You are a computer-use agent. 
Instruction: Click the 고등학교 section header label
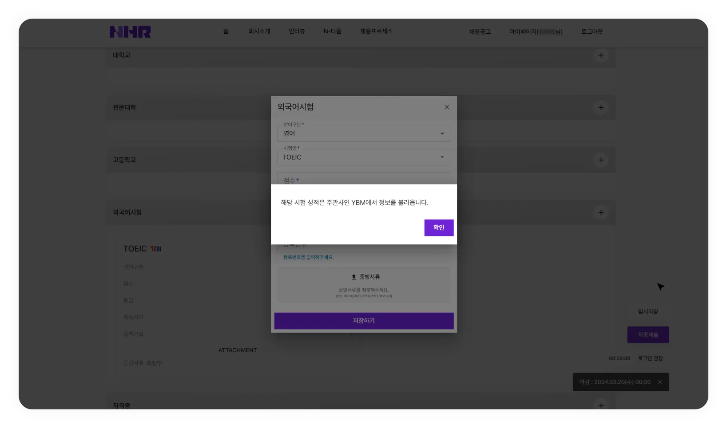coord(124,160)
